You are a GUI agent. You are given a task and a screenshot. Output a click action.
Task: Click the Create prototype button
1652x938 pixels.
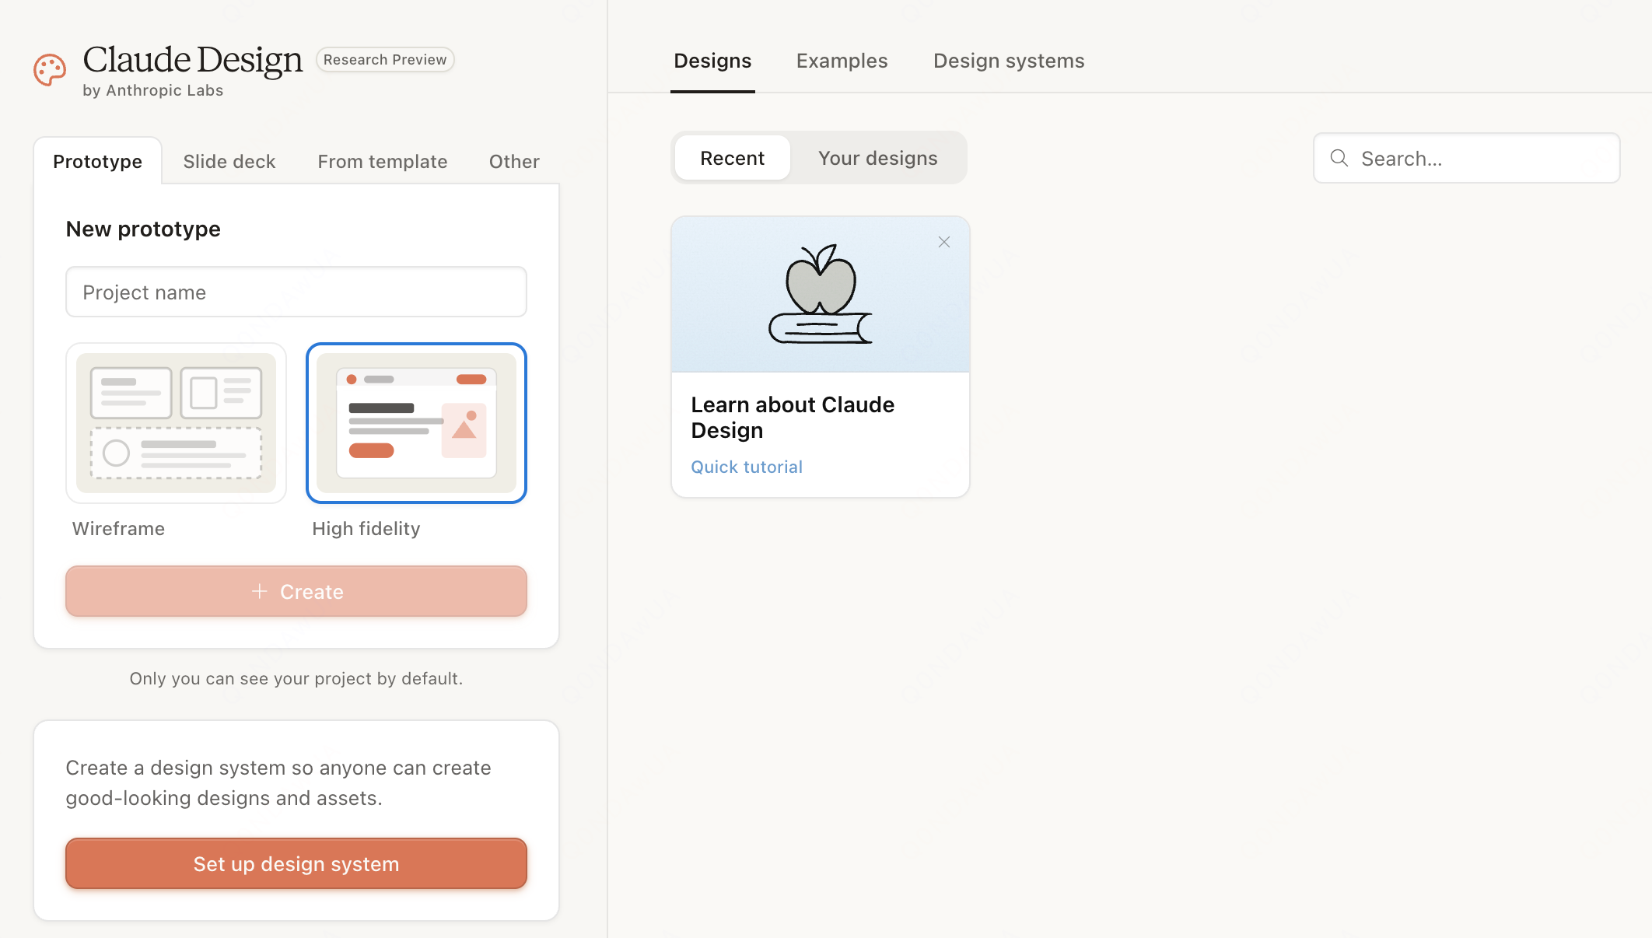pyautogui.click(x=296, y=592)
